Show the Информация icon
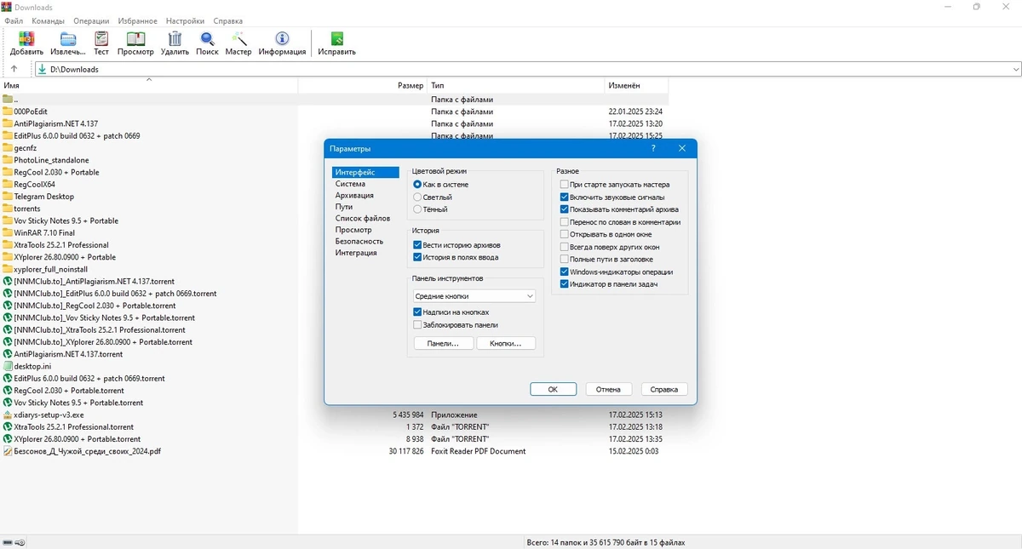The height and width of the screenshot is (549, 1022). [x=282, y=39]
